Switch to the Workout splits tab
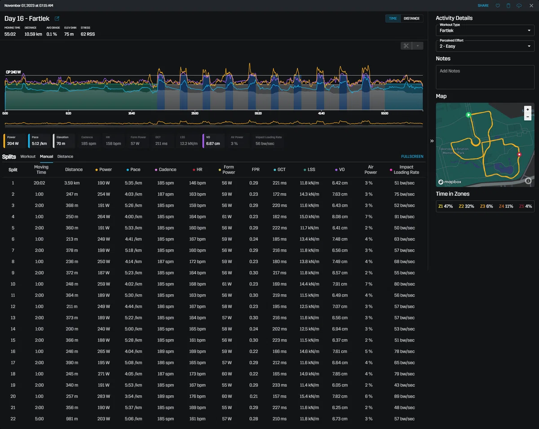The width and height of the screenshot is (539, 429). (28, 156)
